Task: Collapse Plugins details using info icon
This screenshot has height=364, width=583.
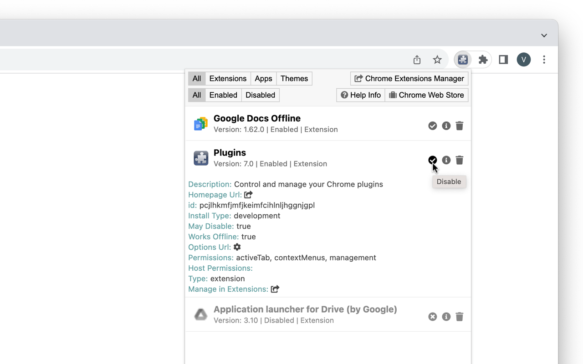Action: [446, 160]
